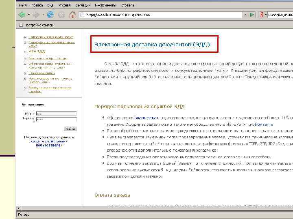Go back with the green Back arrow

(22, 15)
